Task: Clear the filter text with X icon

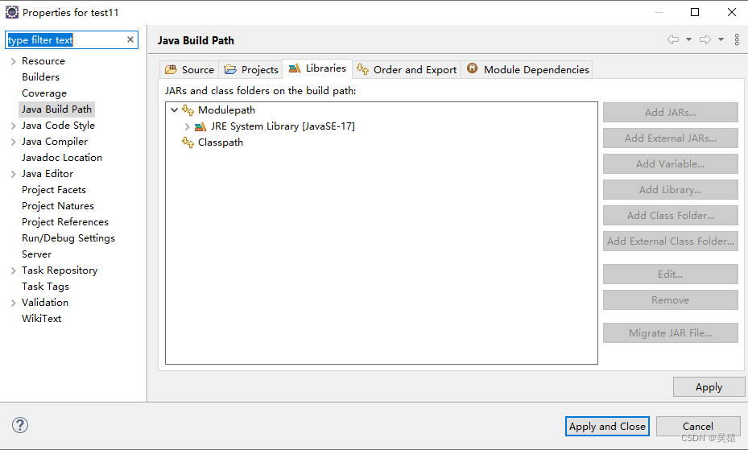Action: tap(130, 39)
